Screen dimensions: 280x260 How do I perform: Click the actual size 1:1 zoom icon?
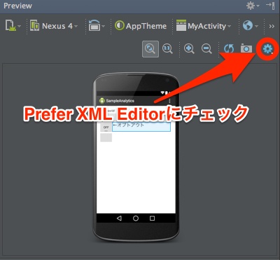(x=167, y=49)
